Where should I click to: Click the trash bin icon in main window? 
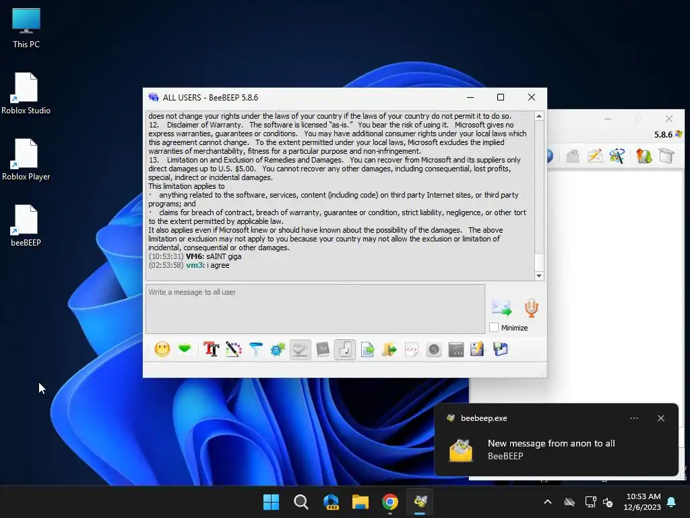click(666, 156)
